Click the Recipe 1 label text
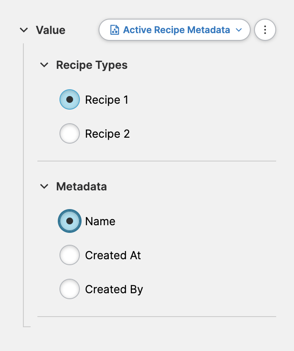The width and height of the screenshot is (294, 351). coord(107,100)
